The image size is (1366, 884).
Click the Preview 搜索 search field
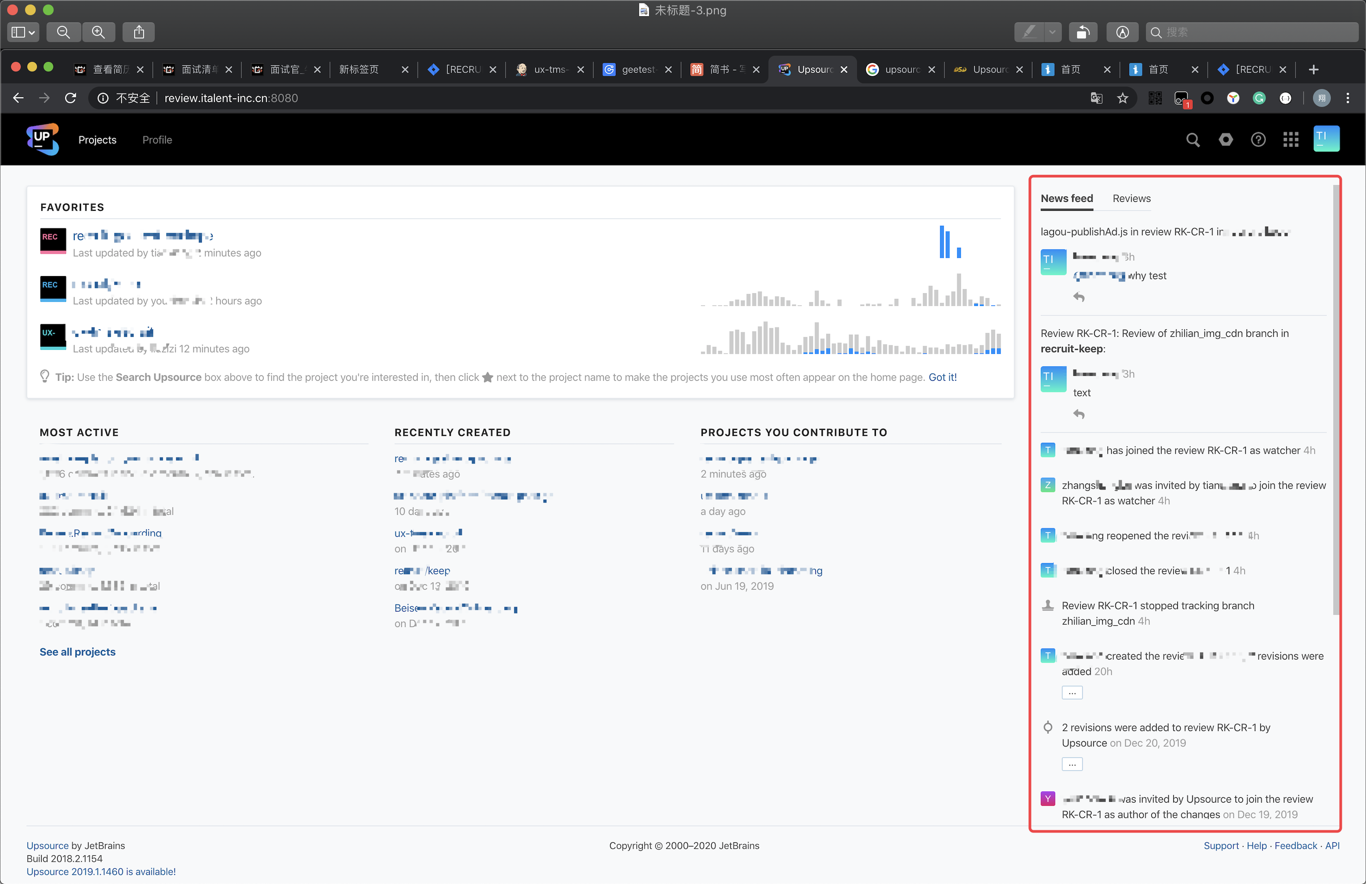pyautogui.click(x=1252, y=32)
